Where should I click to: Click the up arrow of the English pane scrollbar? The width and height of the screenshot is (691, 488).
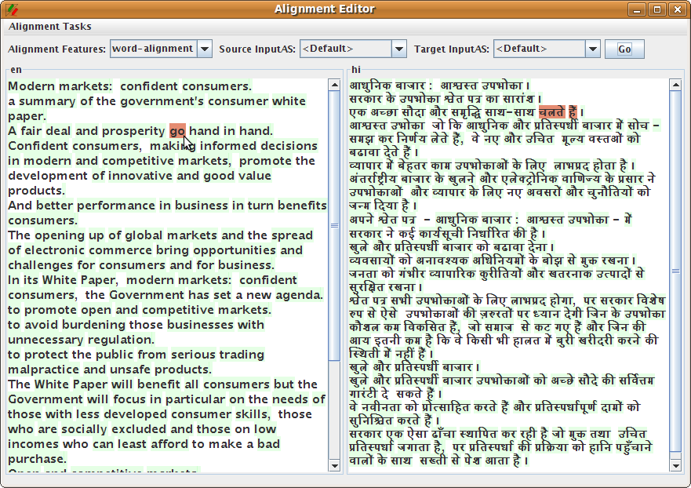[x=335, y=82]
